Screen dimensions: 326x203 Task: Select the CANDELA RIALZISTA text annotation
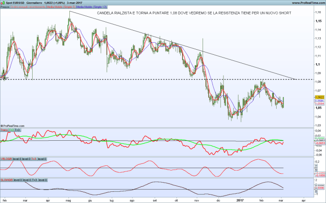click(194, 13)
